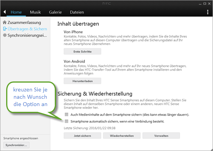This screenshot has height=151, width=213.
Task: Click the Erste Schritte button
Action: point(82,51)
